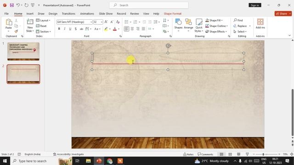Viewport: 294px width, 165px height.
Task: Decrease the font size
Action: pyautogui.click(x=112, y=22)
